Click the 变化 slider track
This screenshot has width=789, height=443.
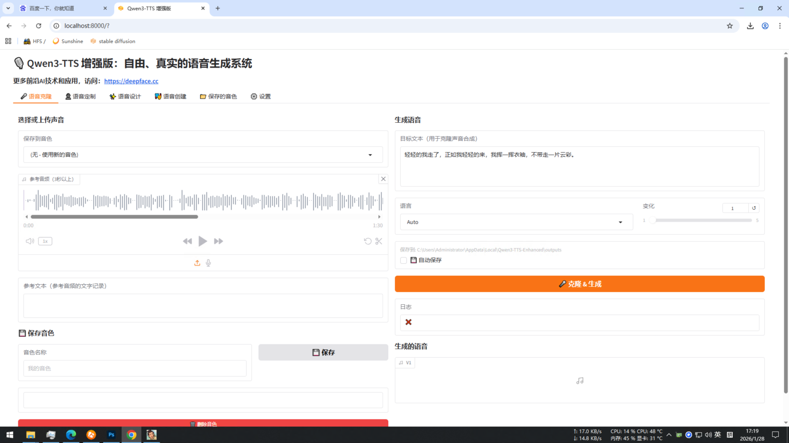[701, 220]
